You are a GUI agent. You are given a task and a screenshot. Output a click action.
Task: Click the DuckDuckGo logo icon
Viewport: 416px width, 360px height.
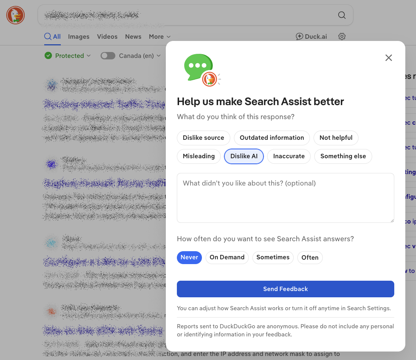(15, 15)
